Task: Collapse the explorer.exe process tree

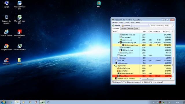Action: click(114, 66)
